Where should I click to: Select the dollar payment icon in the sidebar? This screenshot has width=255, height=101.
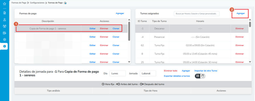(5, 46)
